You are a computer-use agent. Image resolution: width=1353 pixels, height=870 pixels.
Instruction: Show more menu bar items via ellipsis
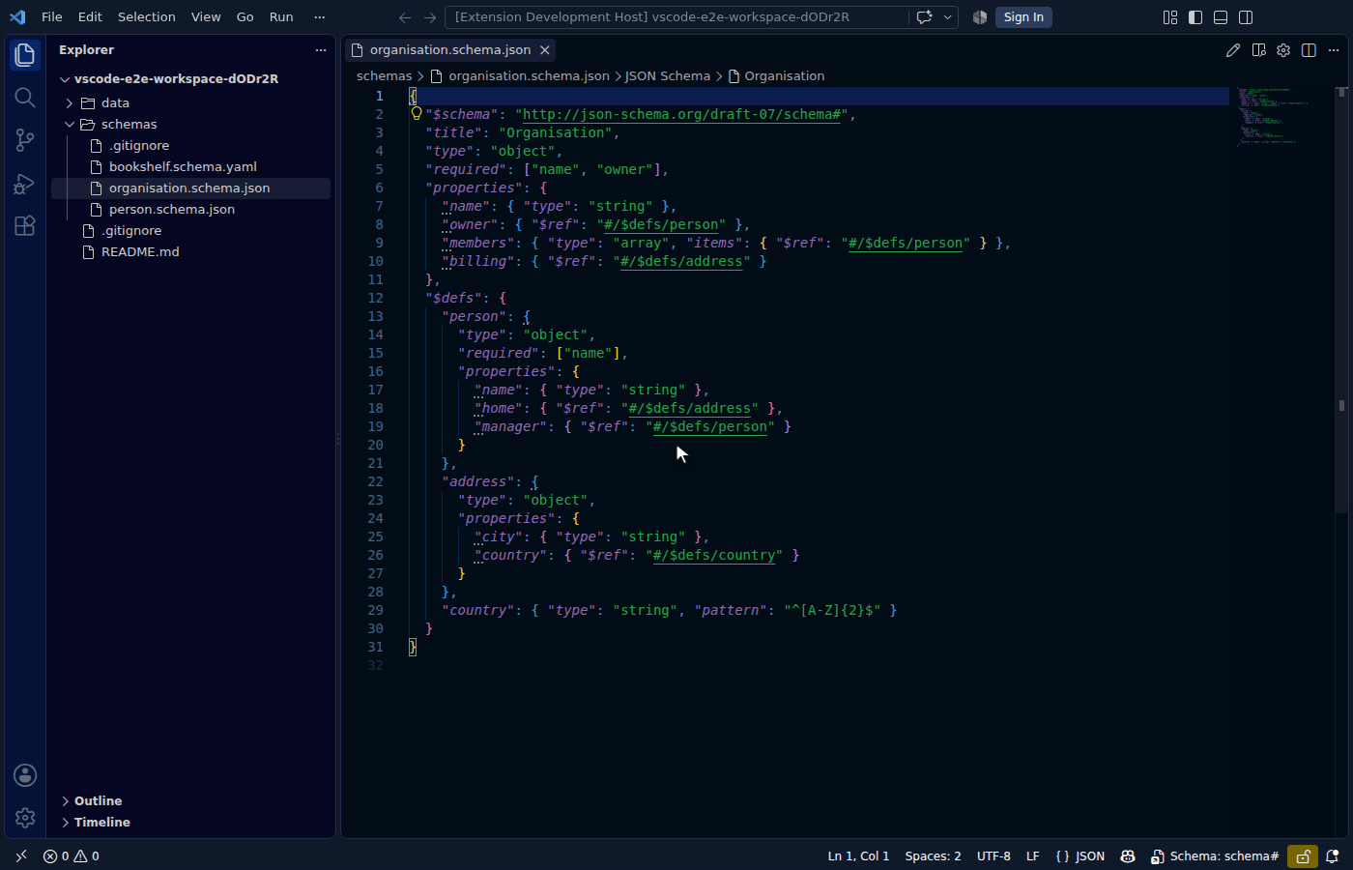coord(320,17)
